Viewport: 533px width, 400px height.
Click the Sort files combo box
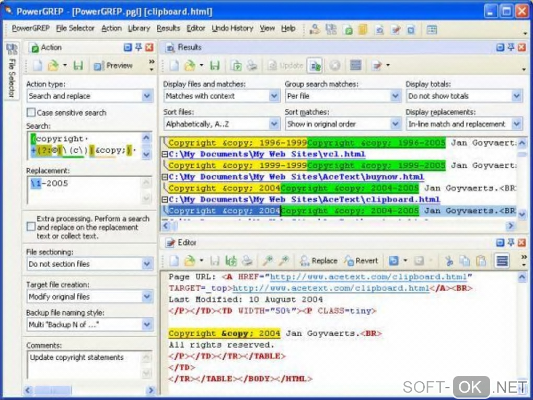222,124
